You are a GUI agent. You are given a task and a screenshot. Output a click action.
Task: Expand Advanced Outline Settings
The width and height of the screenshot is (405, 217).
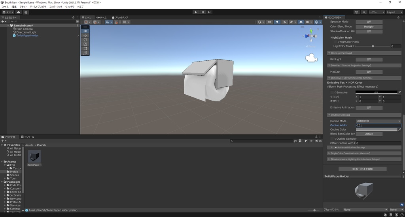point(364,148)
